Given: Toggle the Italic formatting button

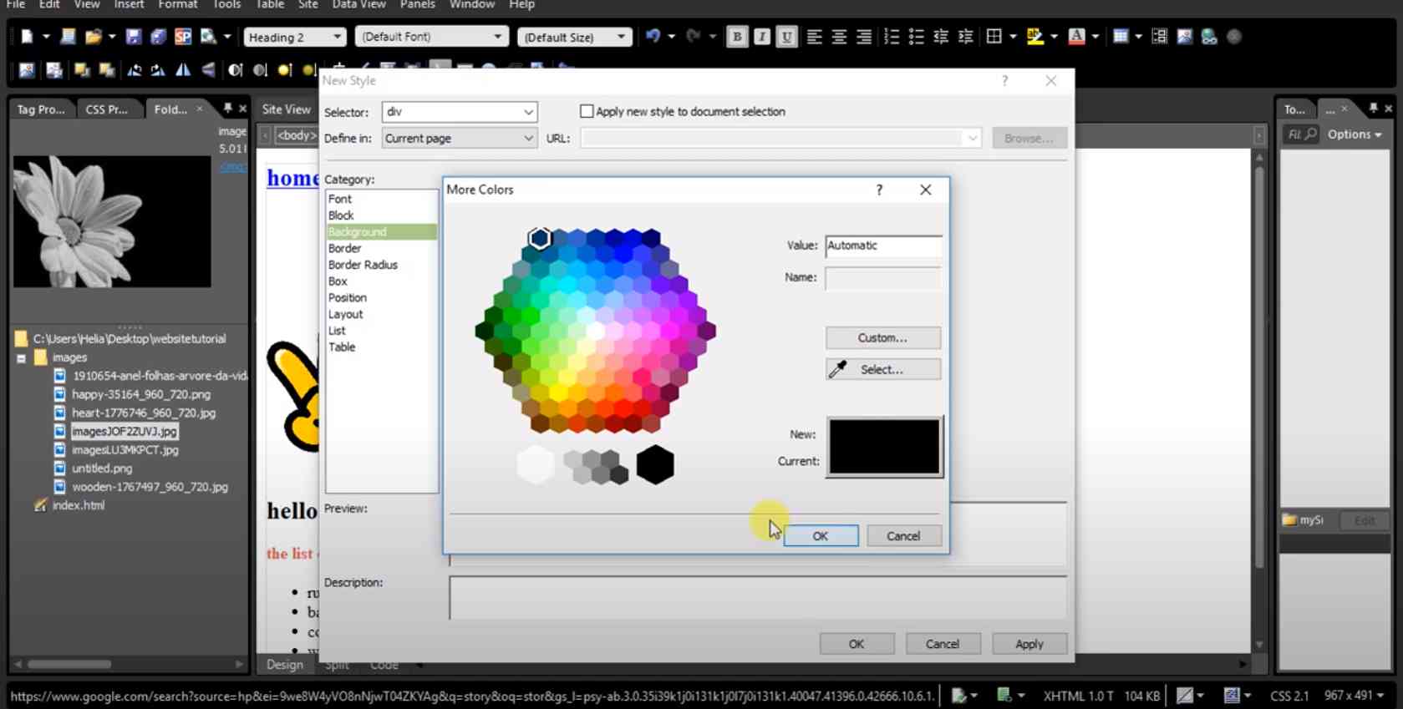Looking at the screenshot, I should (x=761, y=37).
